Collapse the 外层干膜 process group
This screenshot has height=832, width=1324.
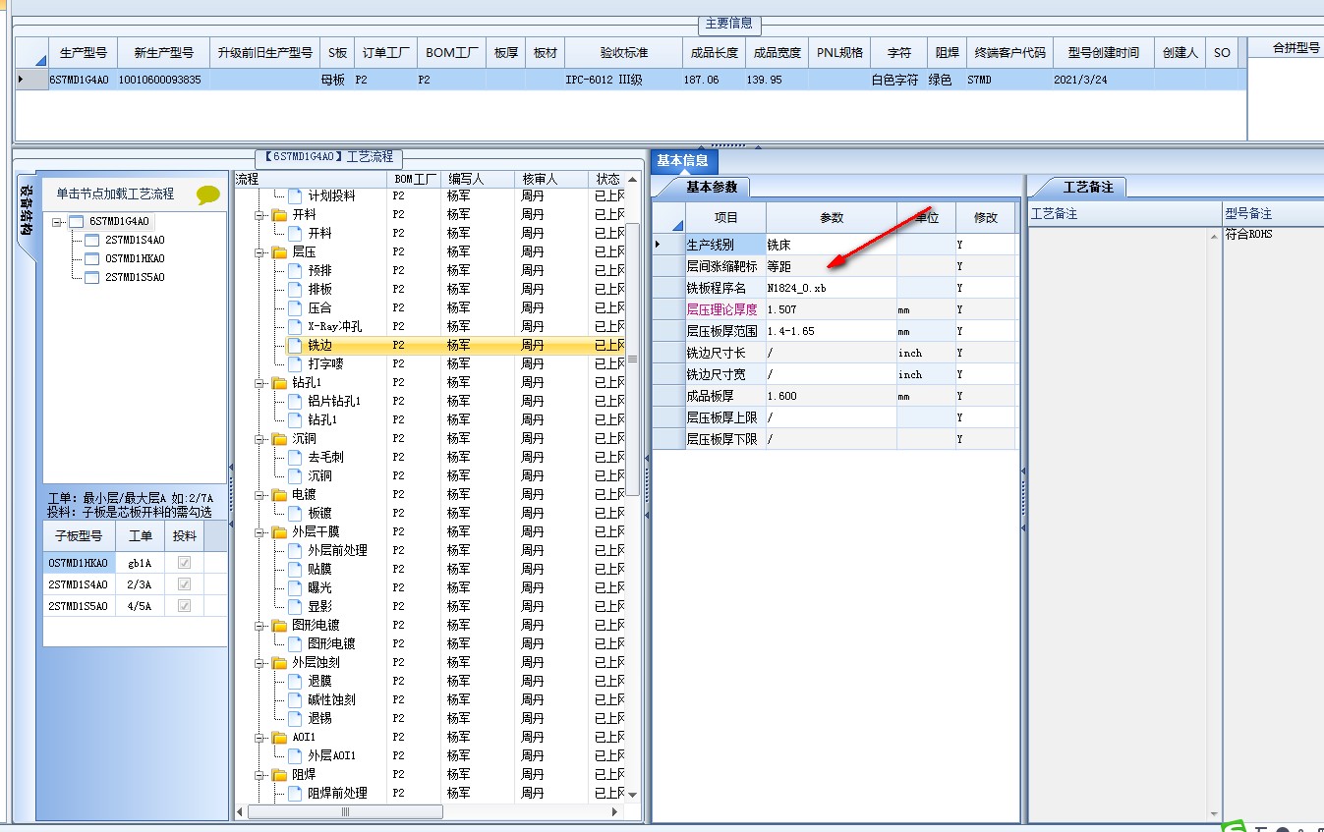pos(260,532)
